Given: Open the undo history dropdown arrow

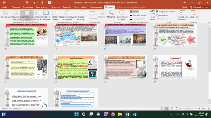Looking at the screenshot, I should click(x=14, y=2).
